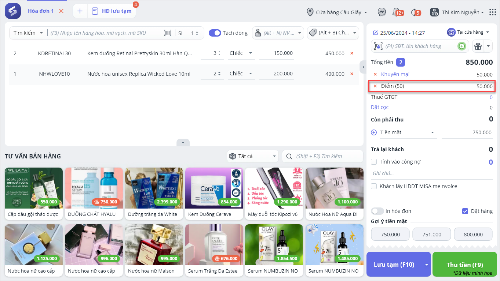Choose suggested cash 800.000
Screen dimensions: 500x281
pyautogui.click(x=473, y=235)
